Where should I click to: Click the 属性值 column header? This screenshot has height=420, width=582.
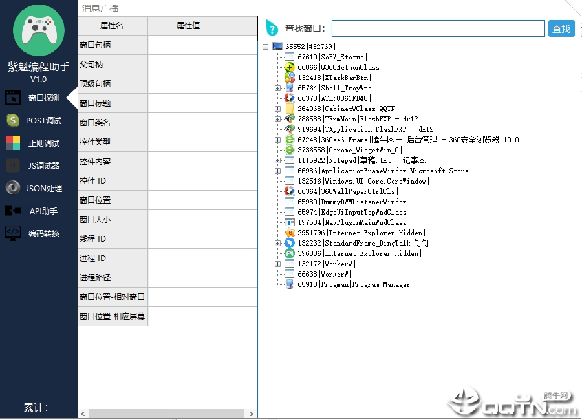[x=188, y=26]
